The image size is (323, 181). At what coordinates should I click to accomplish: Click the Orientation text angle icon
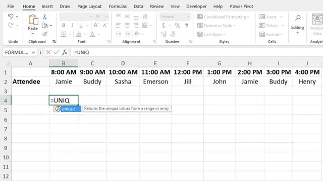tap(137, 34)
